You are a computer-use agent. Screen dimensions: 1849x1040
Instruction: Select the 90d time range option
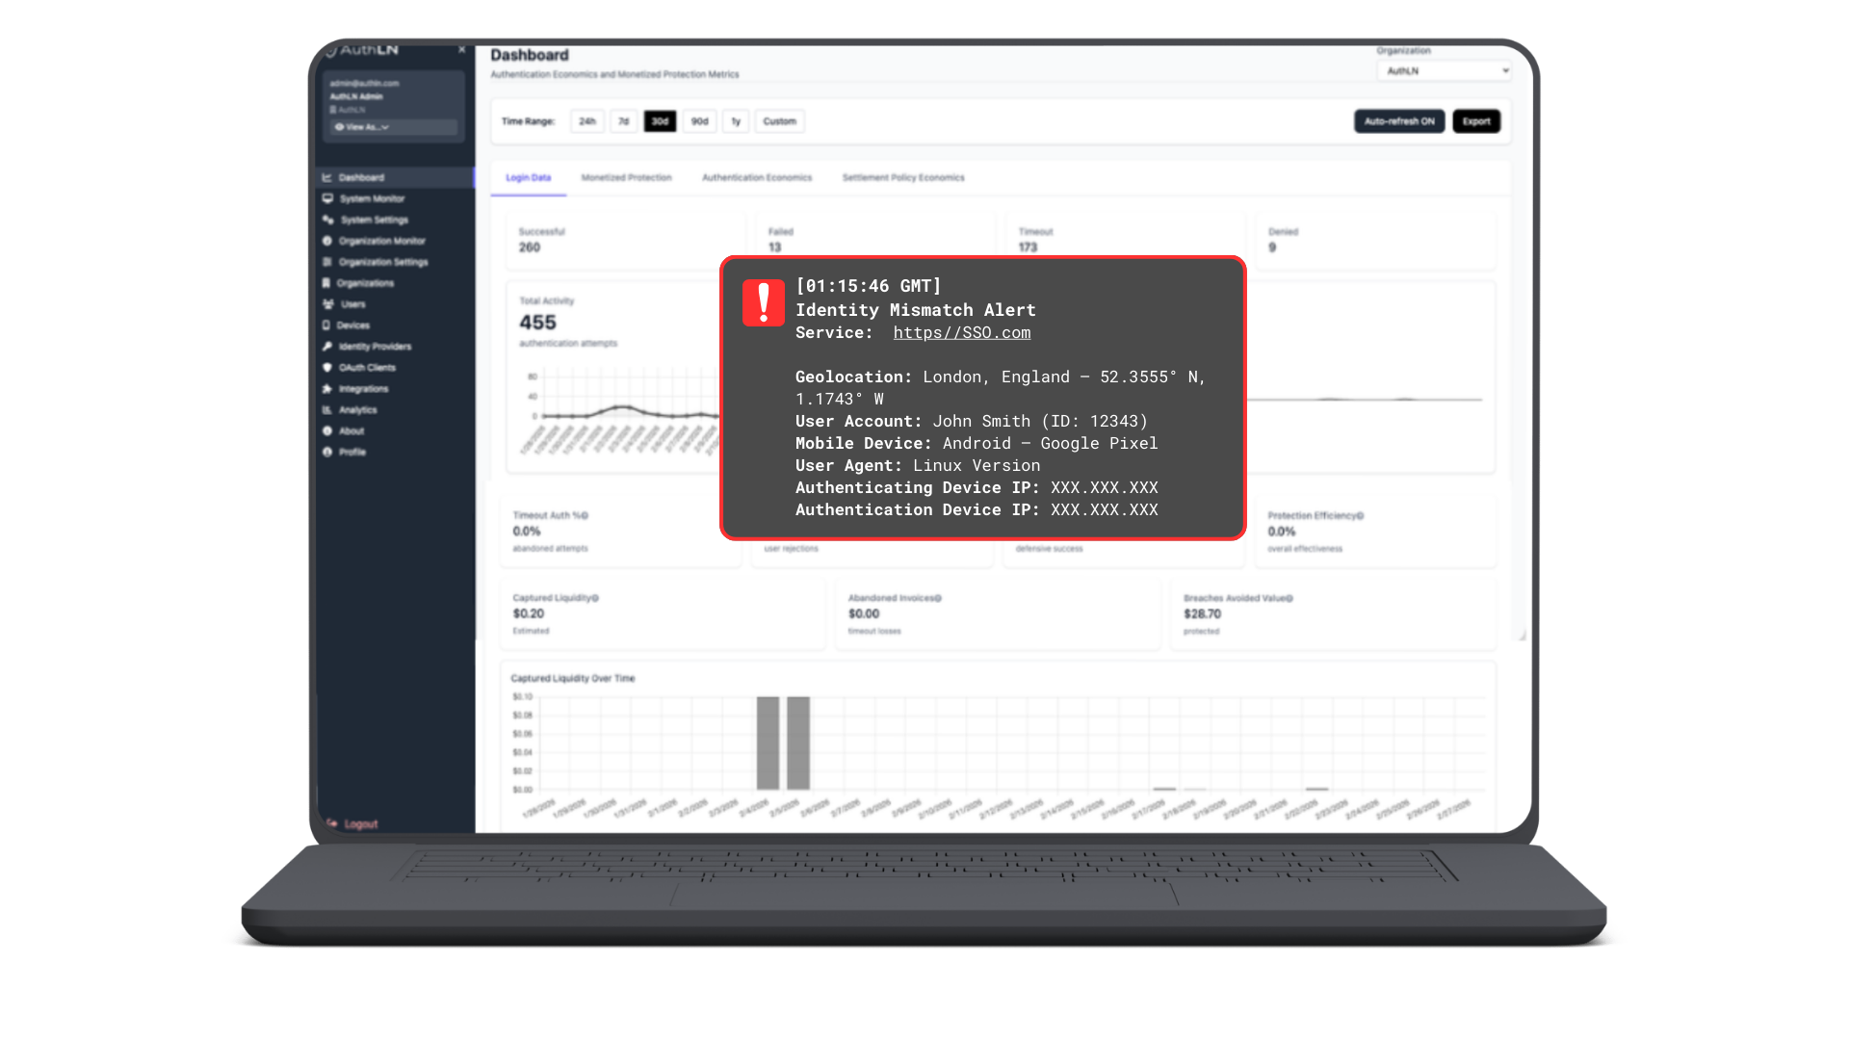(x=699, y=121)
